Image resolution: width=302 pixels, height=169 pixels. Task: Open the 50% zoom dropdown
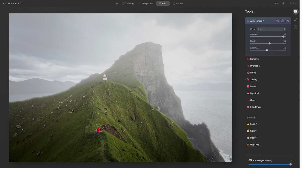(293, 4)
